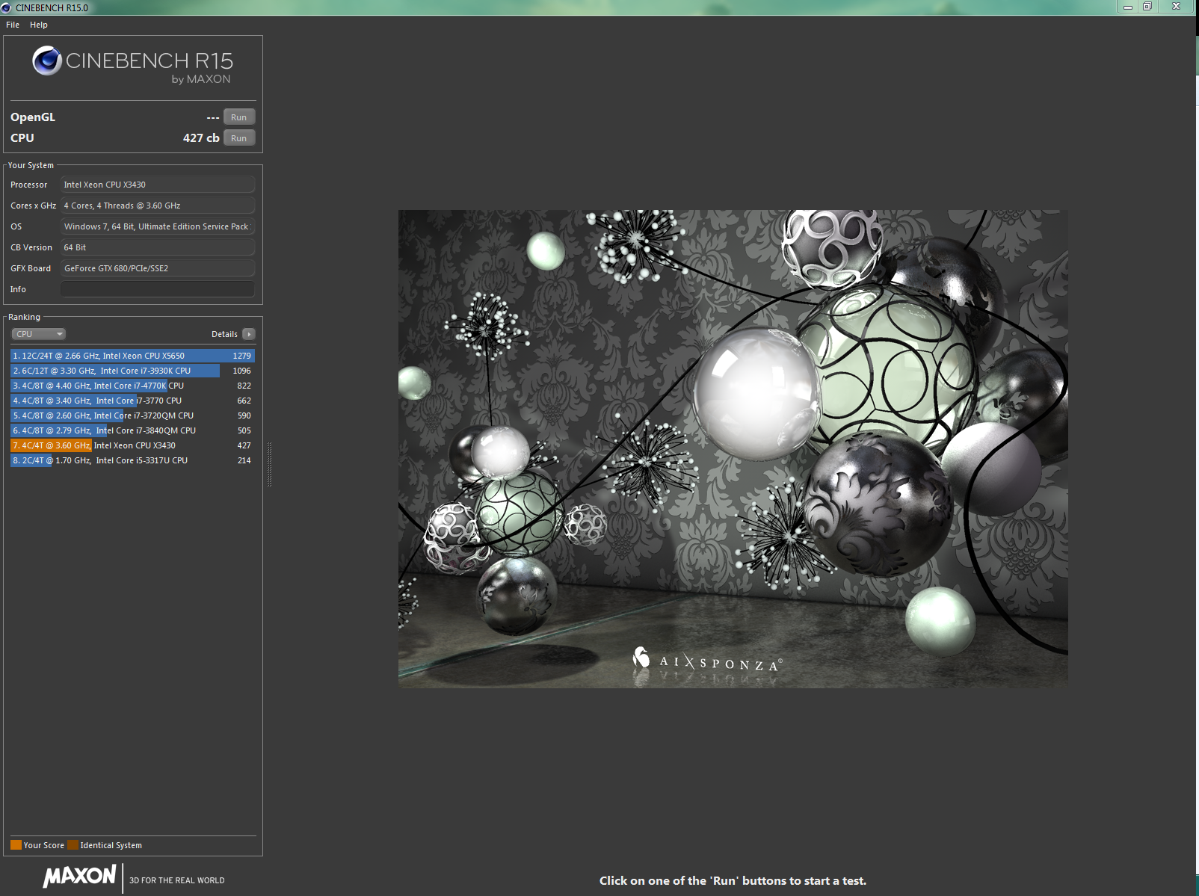The image size is (1199, 896).
Task: Select the Processor field Intel Xeon CPU X3430
Action: [x=158, y=185]
